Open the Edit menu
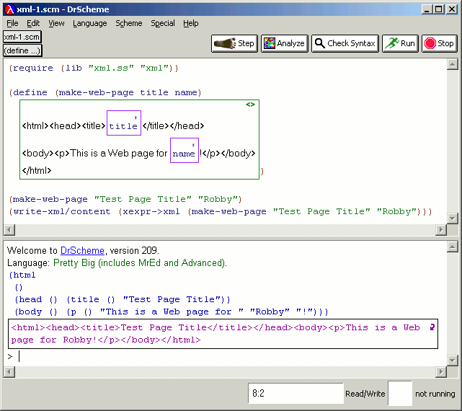 33,23
